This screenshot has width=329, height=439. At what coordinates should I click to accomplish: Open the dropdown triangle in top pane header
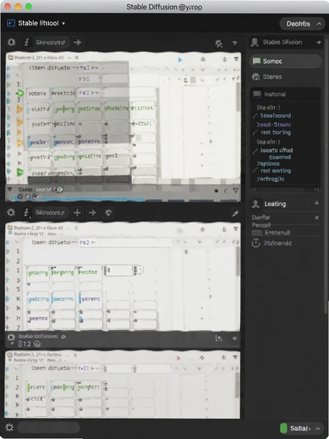coord(236,59)
